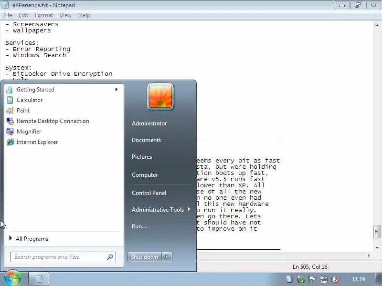Click the Remote Desktop Connection icon

coord(10,121)
